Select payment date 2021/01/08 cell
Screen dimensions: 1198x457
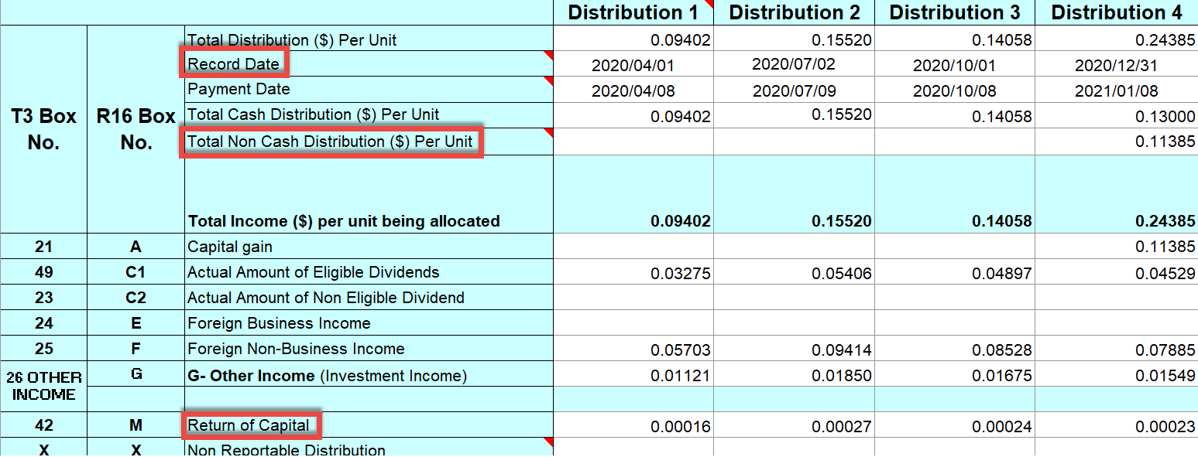[1116, 91]
